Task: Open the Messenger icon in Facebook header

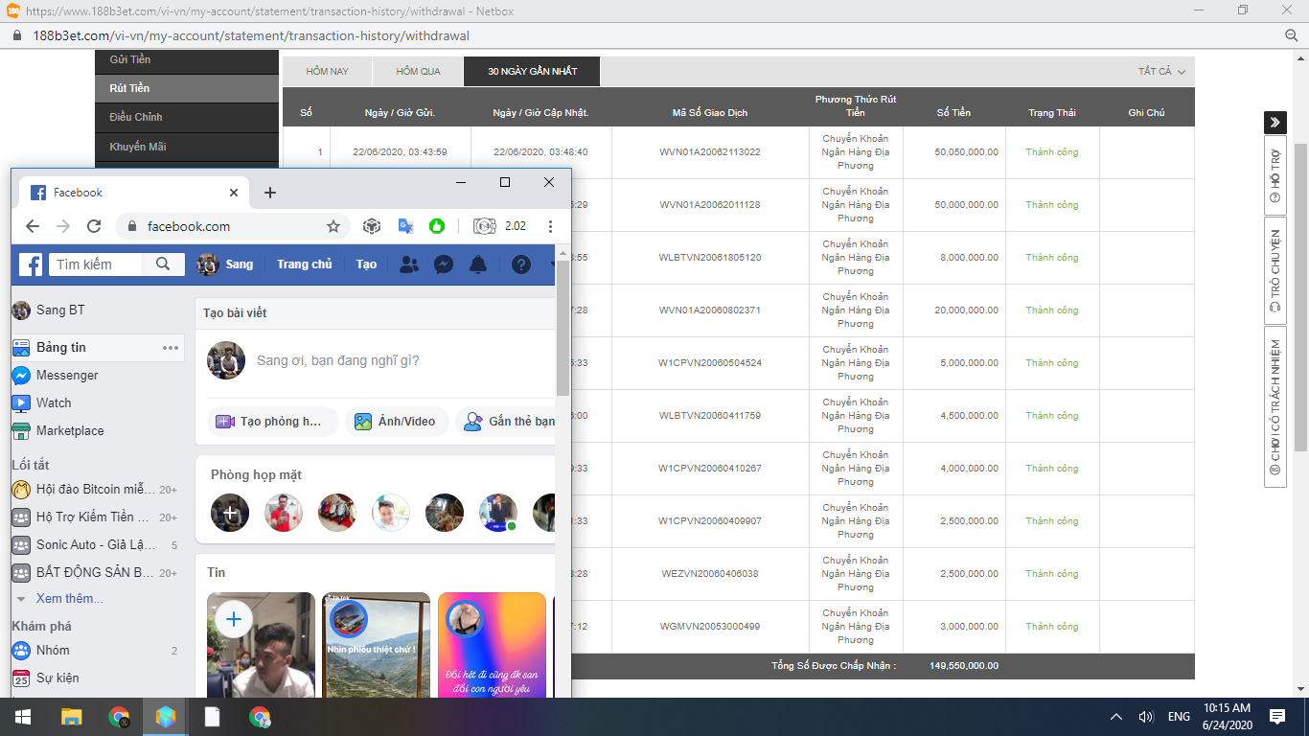Action: 444,264
